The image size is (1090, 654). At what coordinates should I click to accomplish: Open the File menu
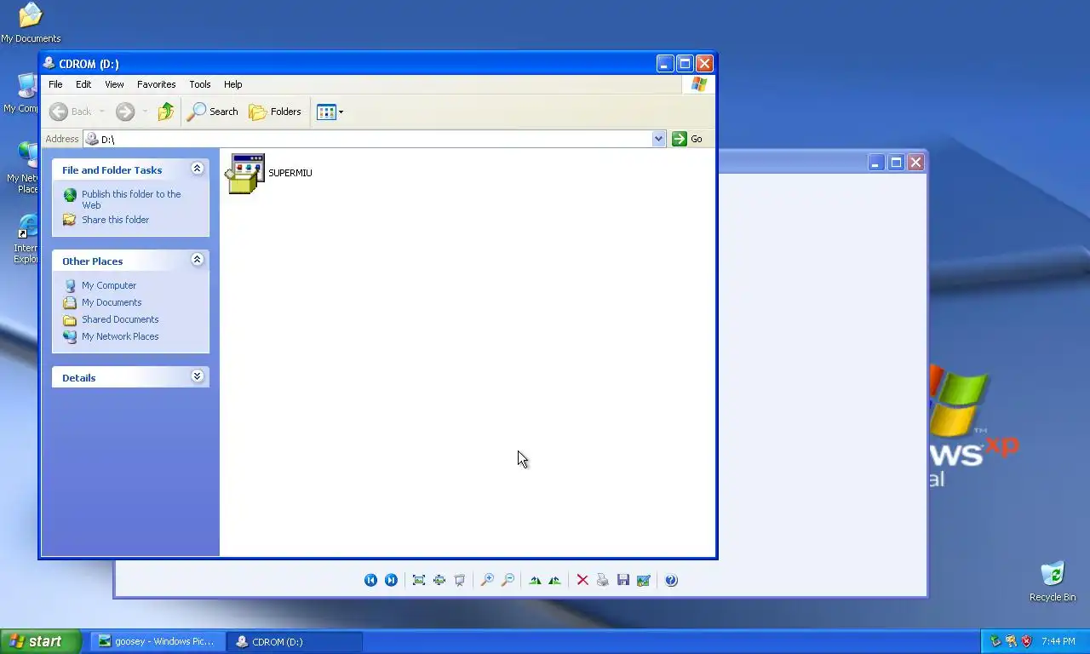(x=55, y=84)
